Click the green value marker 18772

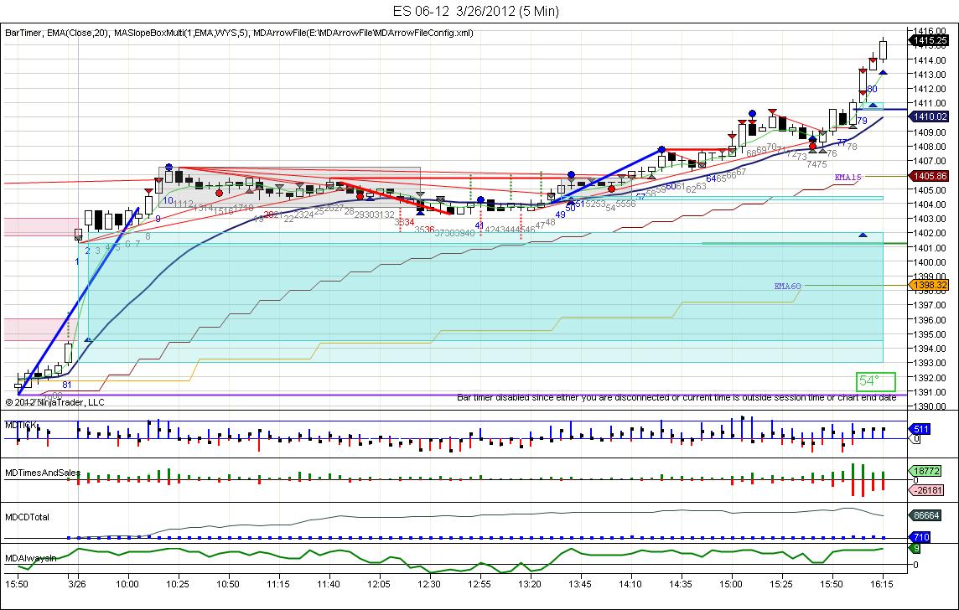coord(925,471)
